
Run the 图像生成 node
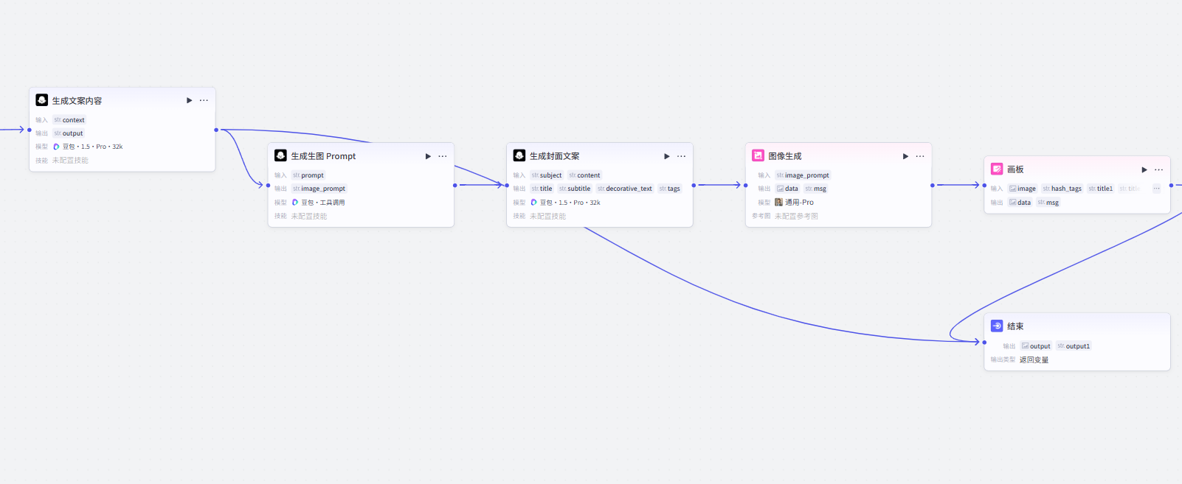click(x=906, y=156)
